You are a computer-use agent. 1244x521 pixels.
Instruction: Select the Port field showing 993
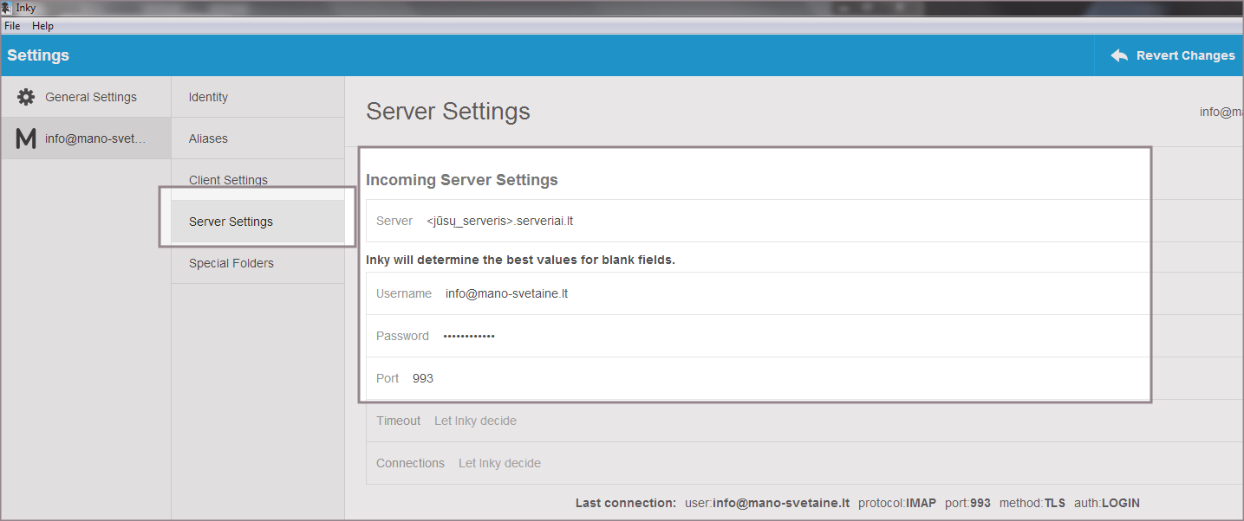694,378
